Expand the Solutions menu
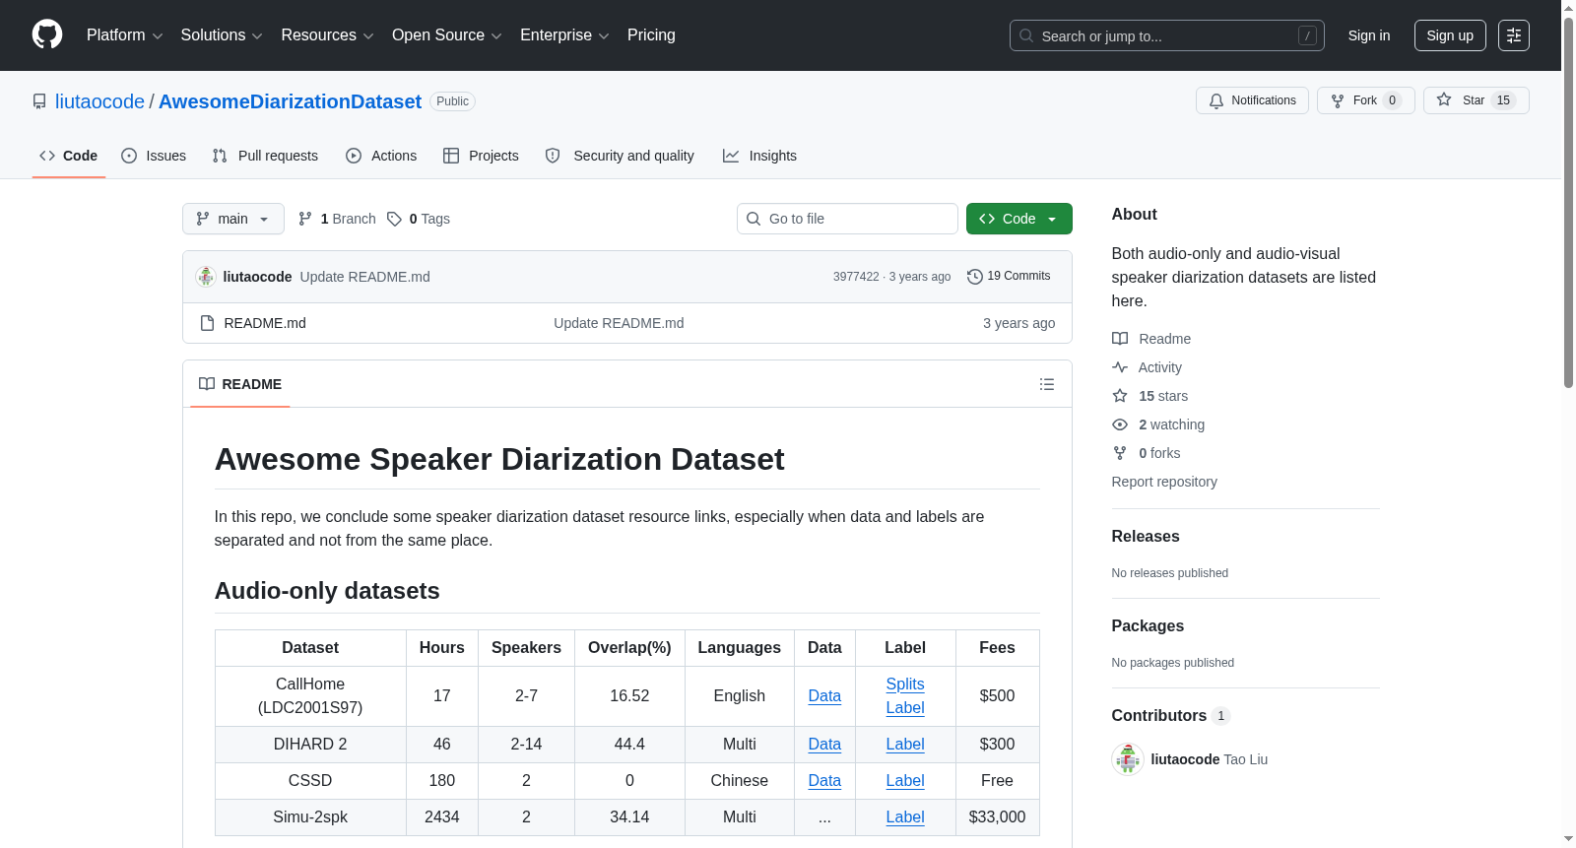This screenshot has height=848, width=1576. pos(222,35)
